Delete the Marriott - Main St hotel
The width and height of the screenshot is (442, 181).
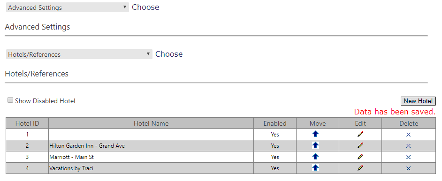pyautogui.click(x=408, y=157)
